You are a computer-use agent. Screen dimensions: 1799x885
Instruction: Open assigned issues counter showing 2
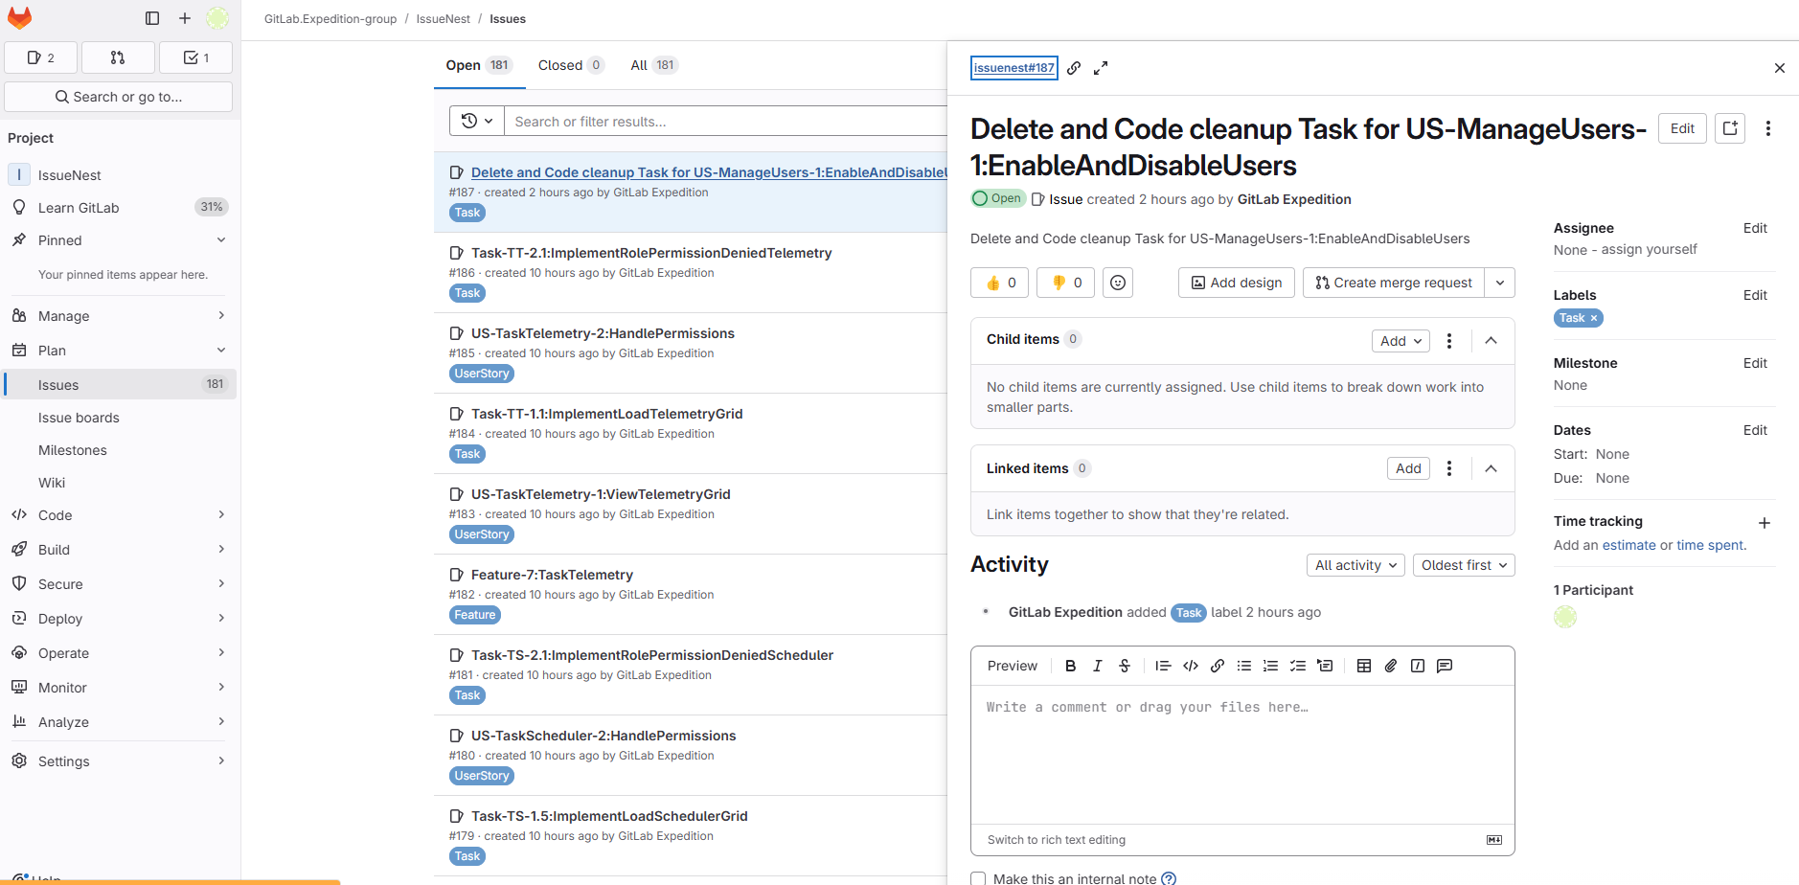[x=41, y=57]
